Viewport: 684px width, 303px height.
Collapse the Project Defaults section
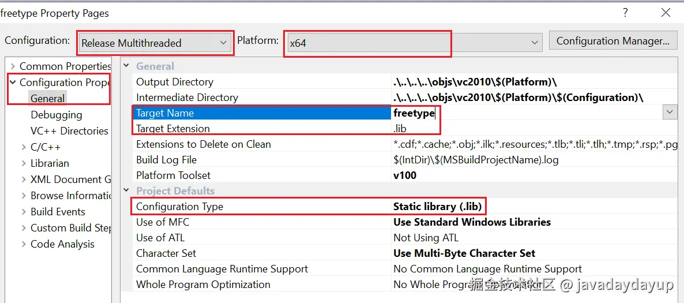127,191
